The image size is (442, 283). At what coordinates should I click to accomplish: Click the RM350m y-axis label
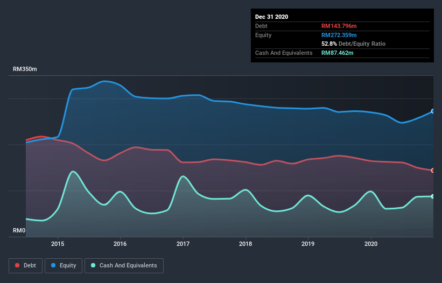tap(25, 69)
